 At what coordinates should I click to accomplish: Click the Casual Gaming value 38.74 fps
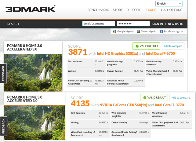coord(138,71)
